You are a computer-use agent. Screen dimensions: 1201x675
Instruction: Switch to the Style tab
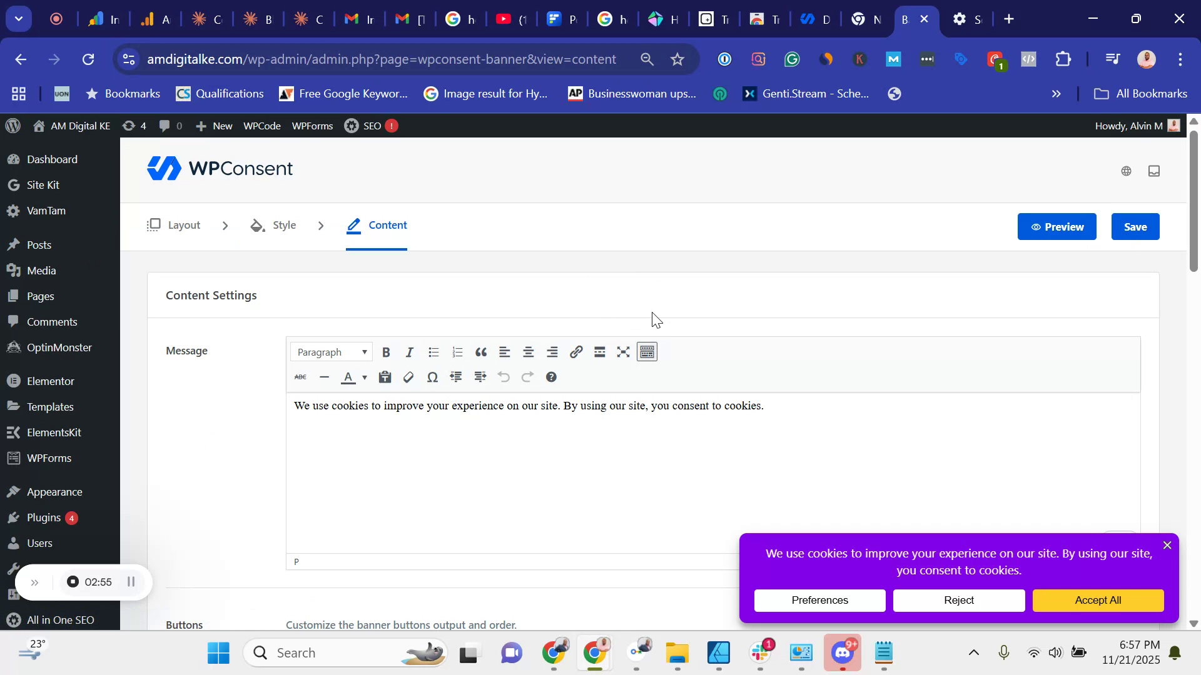pyautogui.click(x=284, y=225)
